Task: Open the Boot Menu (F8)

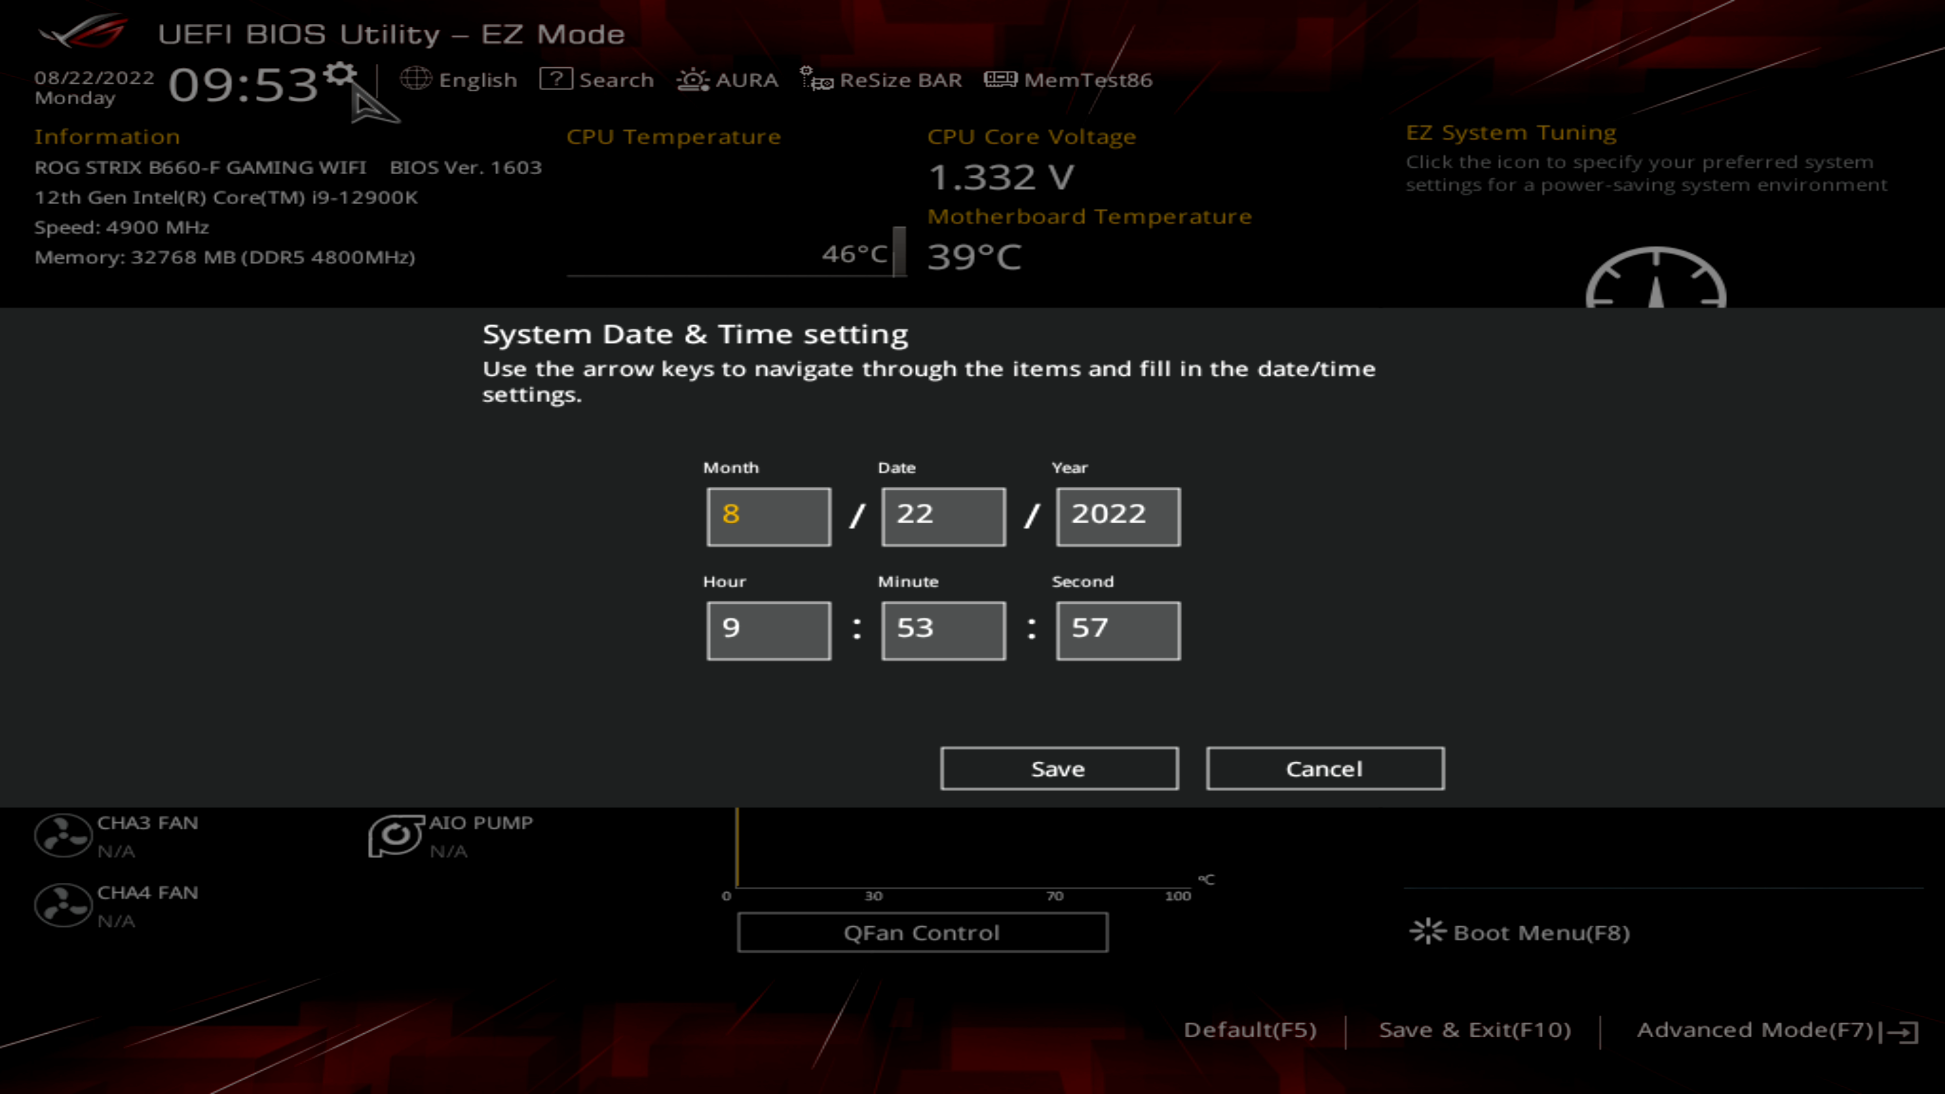Action: [1520, 932]
